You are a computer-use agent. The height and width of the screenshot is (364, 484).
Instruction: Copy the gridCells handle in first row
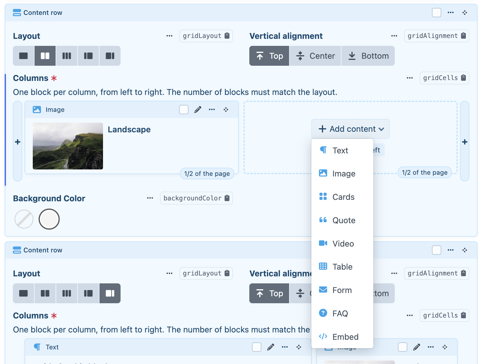click(x=444, y=78)
